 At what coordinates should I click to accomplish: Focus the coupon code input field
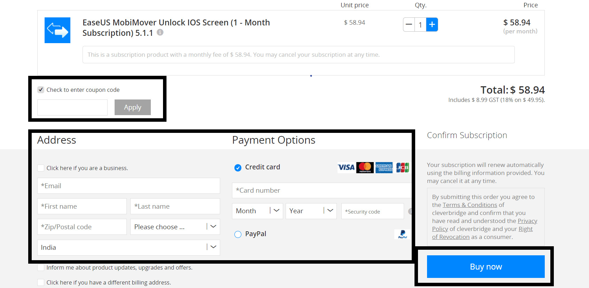click(x=72, y=107)
